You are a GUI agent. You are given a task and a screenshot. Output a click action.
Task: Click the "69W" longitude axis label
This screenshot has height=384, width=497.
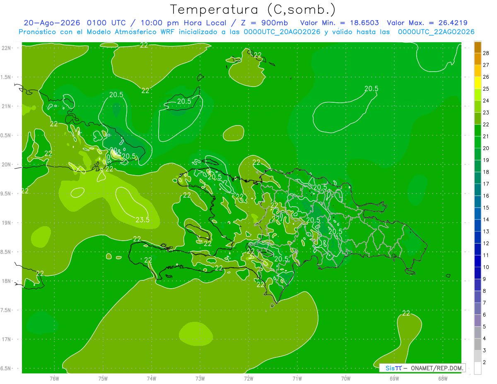pyautogui.click(x=394, y=378)
